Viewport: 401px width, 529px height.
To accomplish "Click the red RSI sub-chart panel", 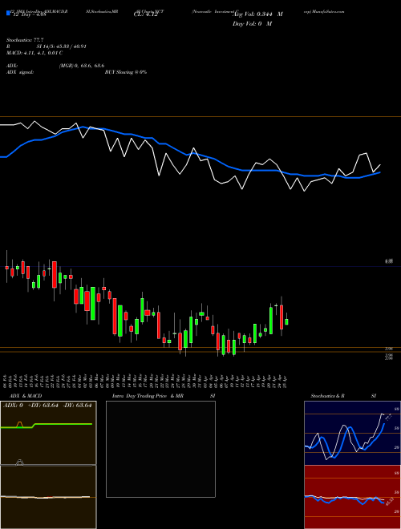I will coord(352,497).
